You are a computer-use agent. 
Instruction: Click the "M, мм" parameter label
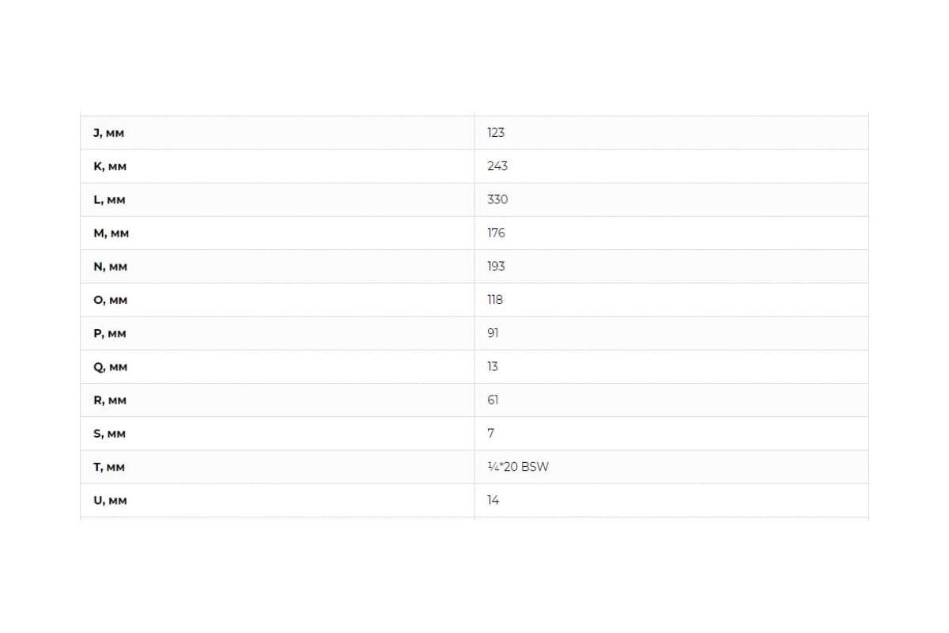pos(111,233)
